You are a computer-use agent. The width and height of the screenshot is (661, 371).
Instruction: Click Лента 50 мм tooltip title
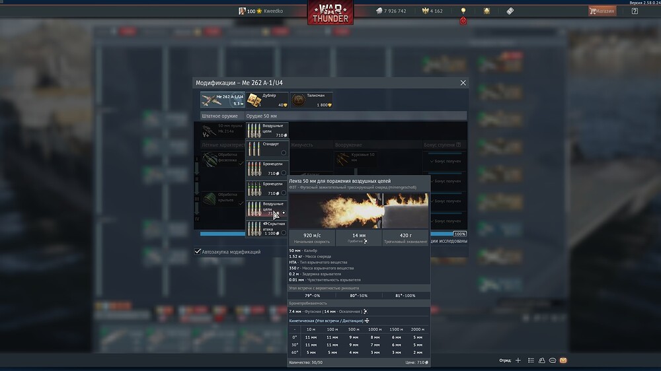click(340, 181)
